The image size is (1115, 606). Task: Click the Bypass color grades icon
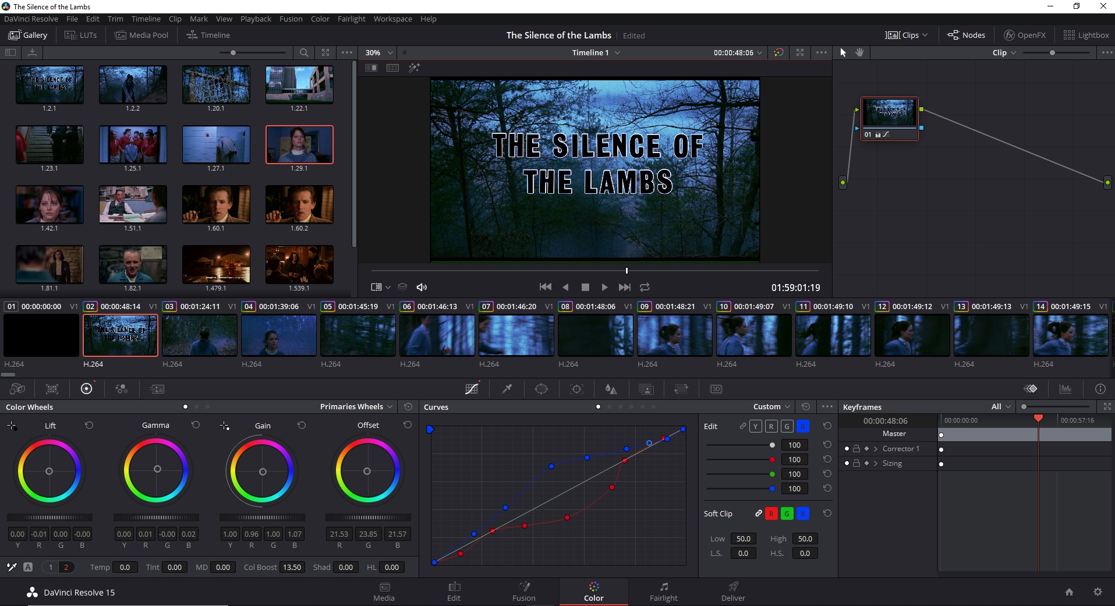coord(778,52)
